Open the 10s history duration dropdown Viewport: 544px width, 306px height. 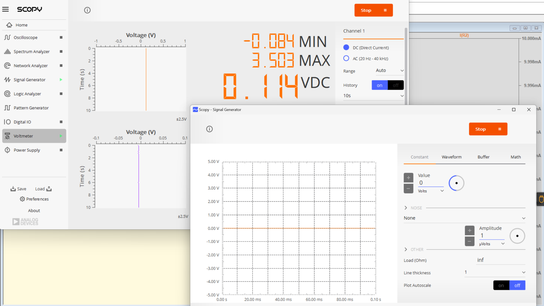coord(373,96)
